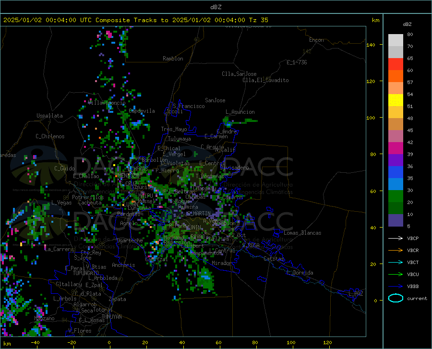Click the Anchoris map label
This screenshot has width=432, height=349.
pos(123,265)
